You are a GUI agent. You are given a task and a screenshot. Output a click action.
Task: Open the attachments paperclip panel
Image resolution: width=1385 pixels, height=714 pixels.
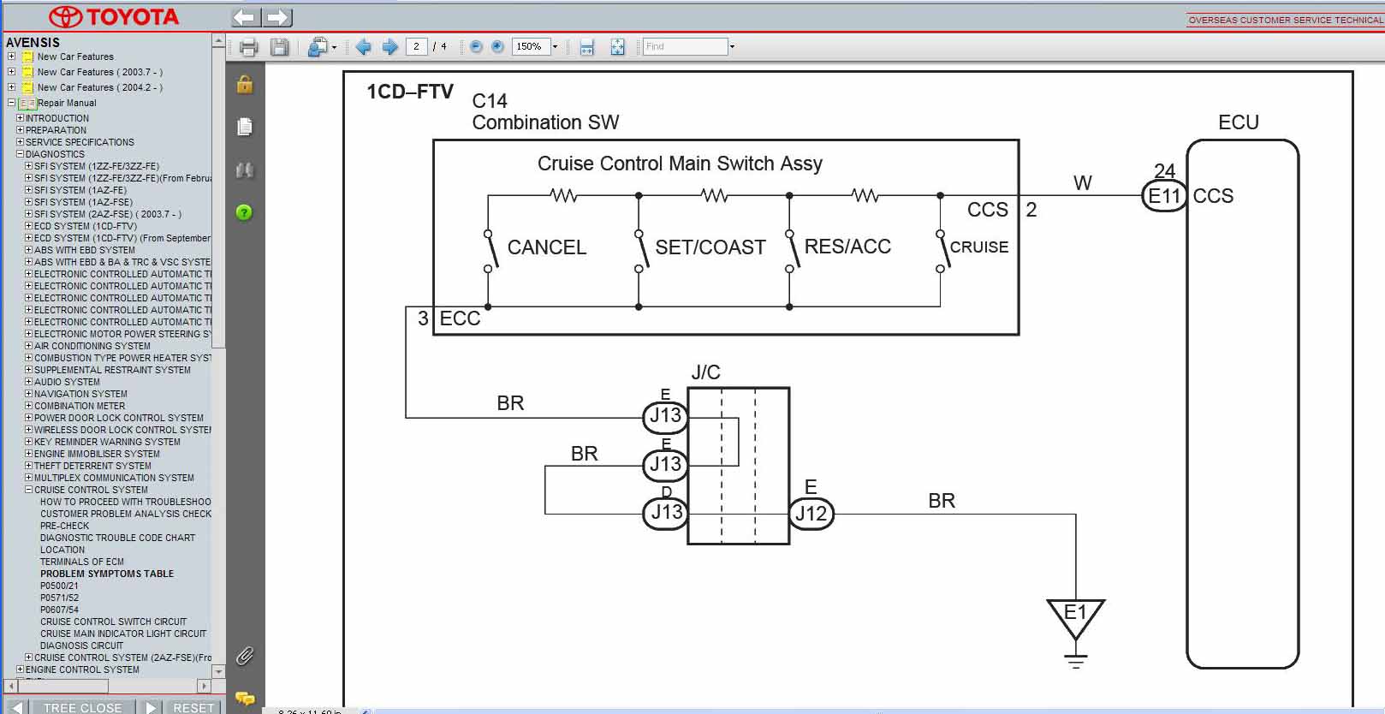point(245,656)
